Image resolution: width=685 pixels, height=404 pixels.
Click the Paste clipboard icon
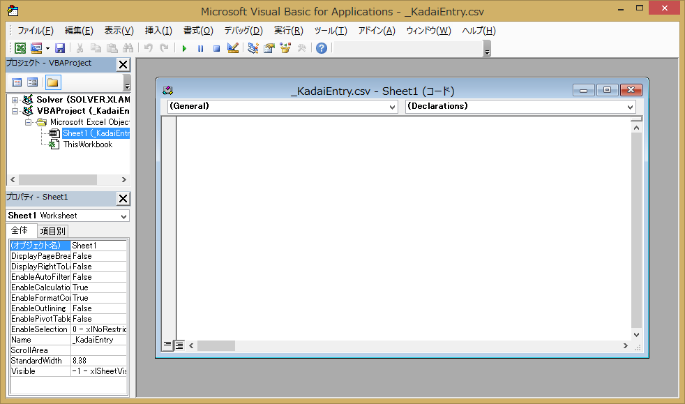[x=112, y=48]
